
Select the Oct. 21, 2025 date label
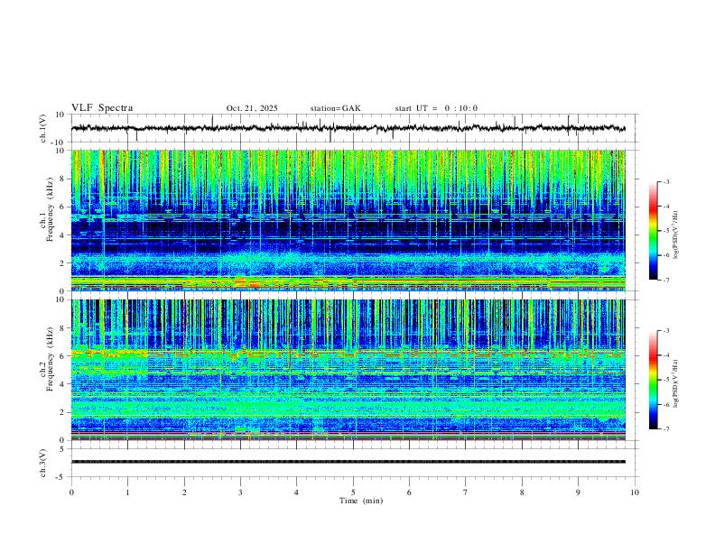tap(252, 108)
